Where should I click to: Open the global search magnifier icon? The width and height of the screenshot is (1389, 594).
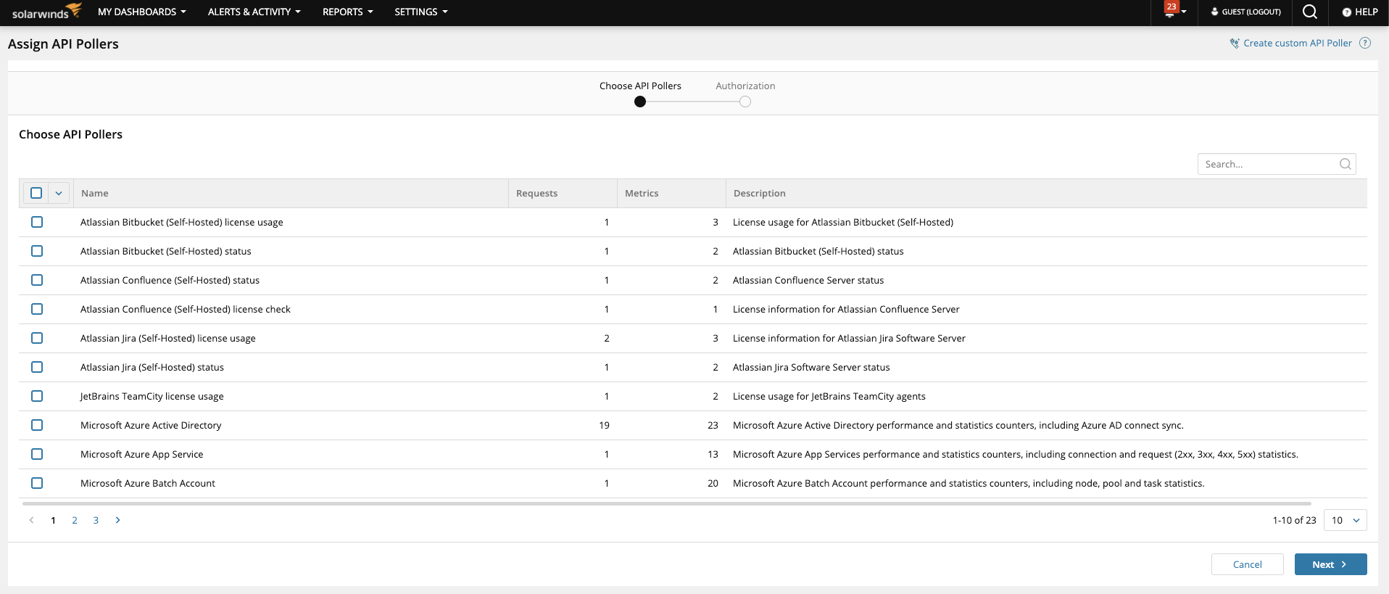click(1309, 12)
